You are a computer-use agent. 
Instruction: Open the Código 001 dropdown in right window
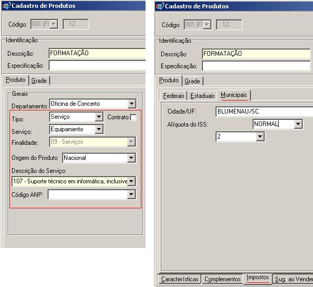click(x=207, y=24)
